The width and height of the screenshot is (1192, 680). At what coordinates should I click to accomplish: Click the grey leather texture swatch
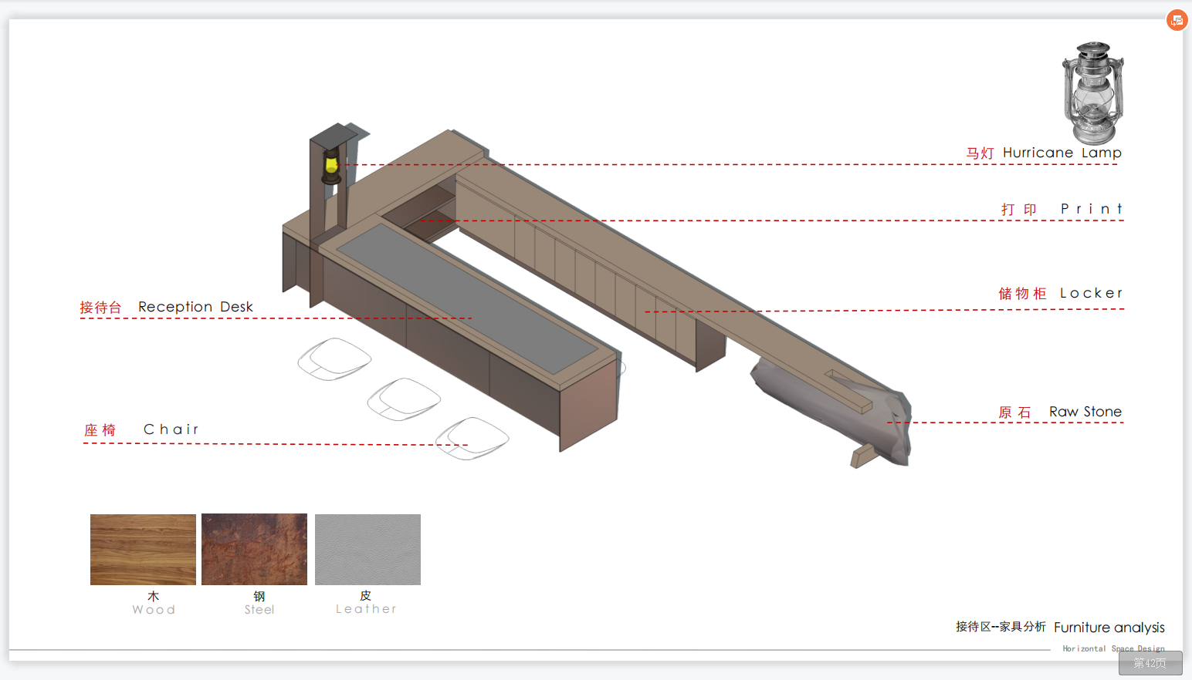click(367, 550)
